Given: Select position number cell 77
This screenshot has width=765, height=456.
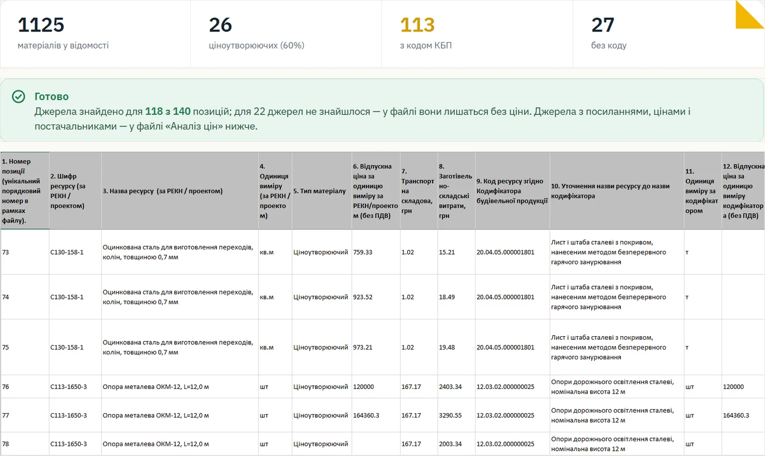Looking at the screenshot, I should [25, 415].
